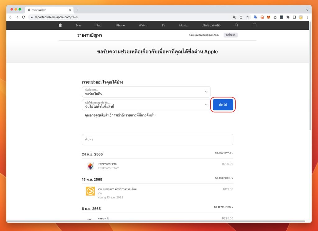Click the ลงชื่อออก sign out button

point(230,35)
